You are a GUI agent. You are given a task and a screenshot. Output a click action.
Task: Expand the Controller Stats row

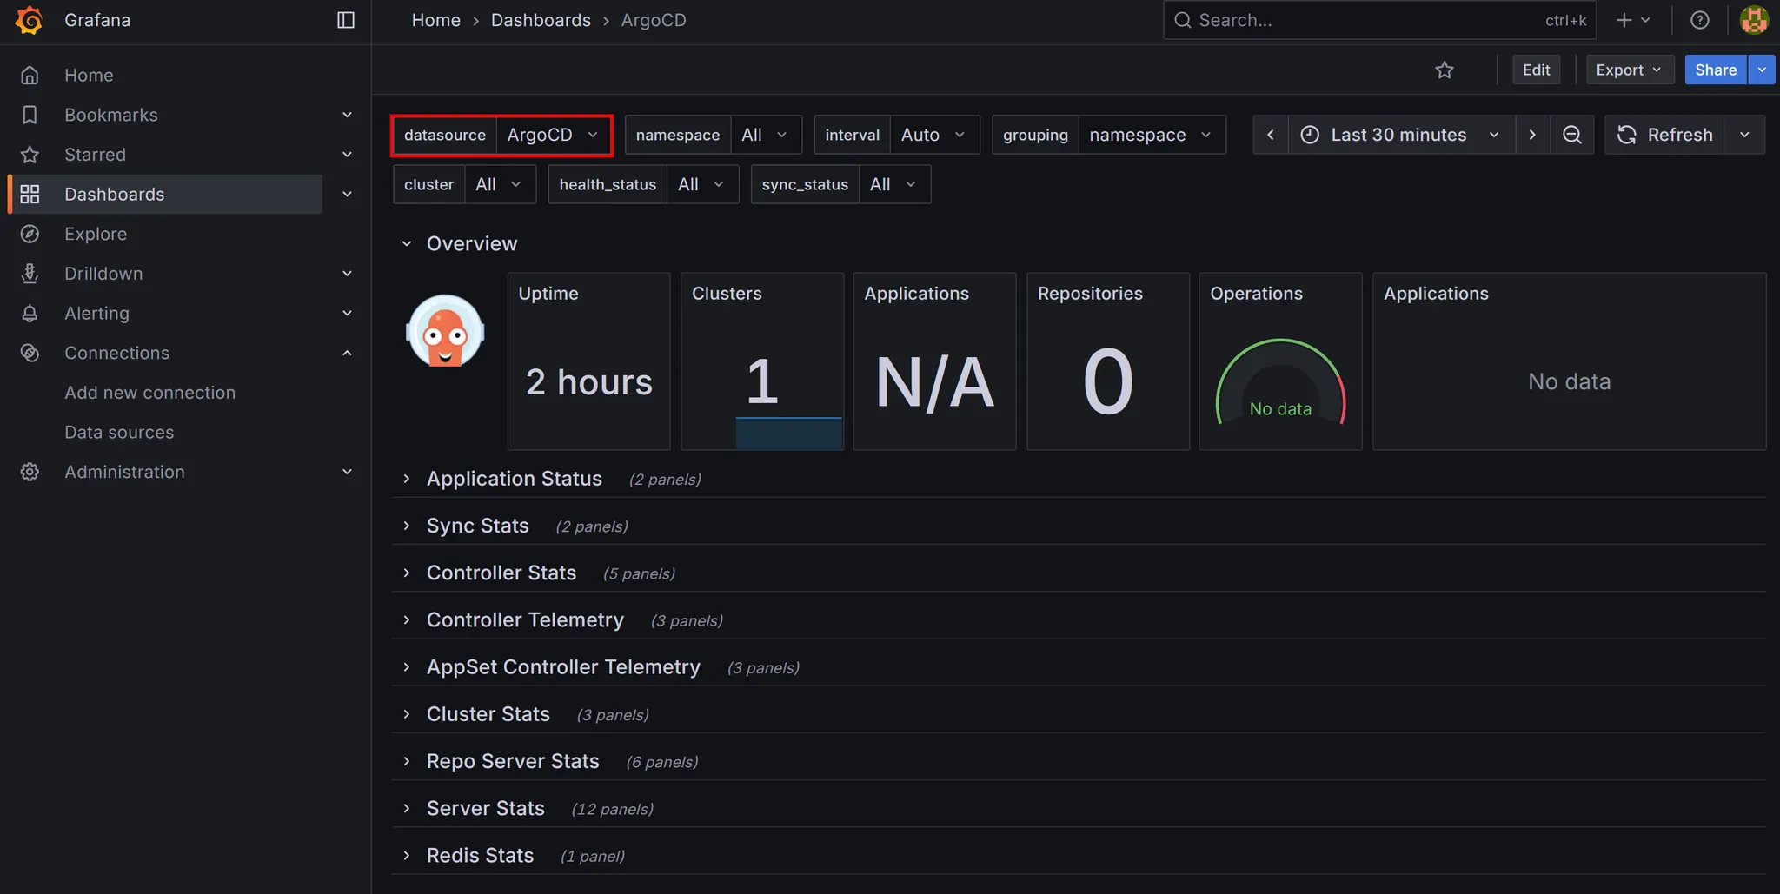406,573
